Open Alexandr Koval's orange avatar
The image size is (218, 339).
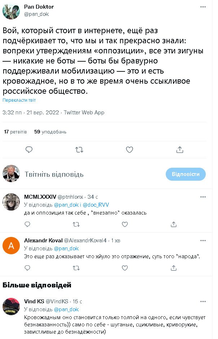[11, 246]
